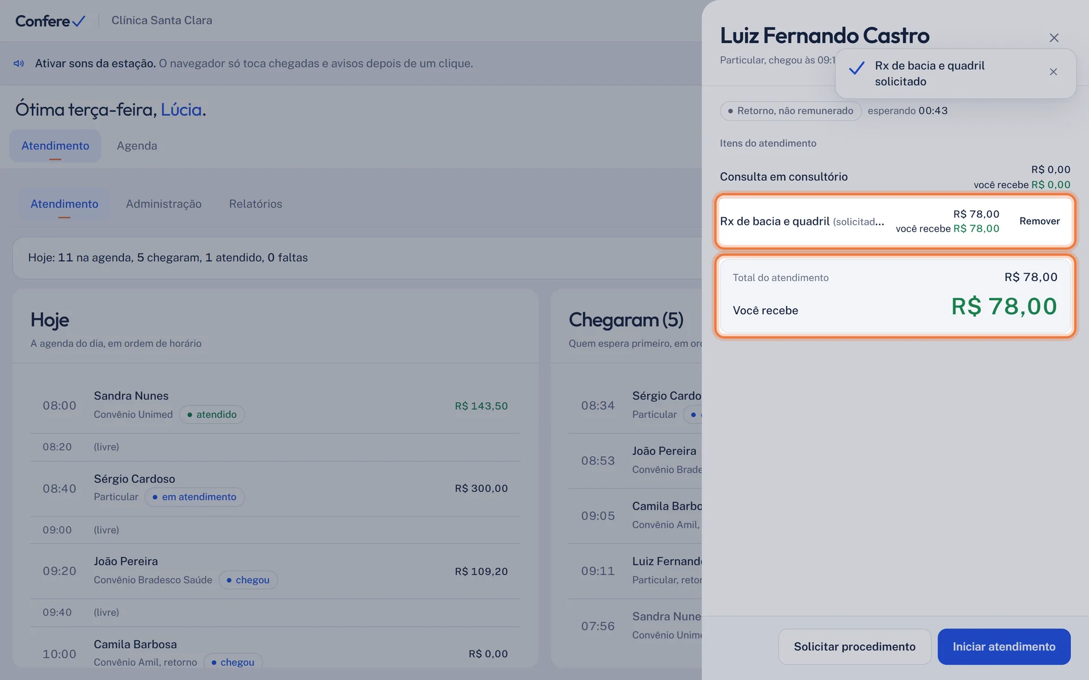This screenshot has height=680, width=1089.
Task: Click the Chegaram (5) heading
Action: pos(626,320)
